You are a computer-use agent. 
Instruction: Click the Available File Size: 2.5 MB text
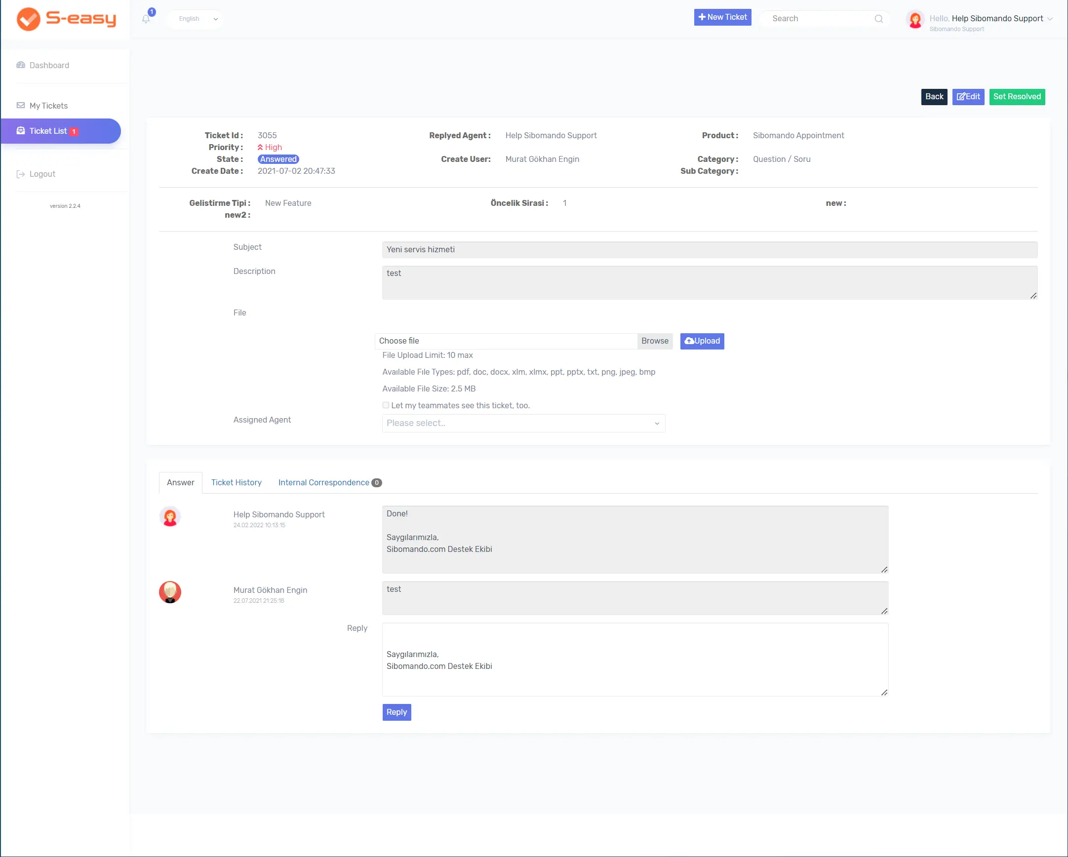pos(429,389)
